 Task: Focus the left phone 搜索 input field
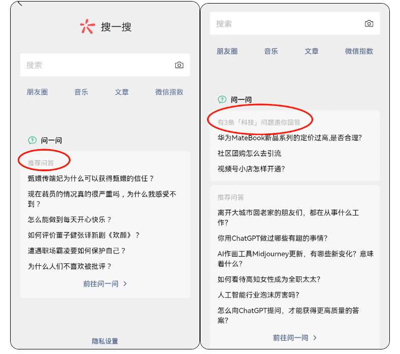tap(105, 65)
